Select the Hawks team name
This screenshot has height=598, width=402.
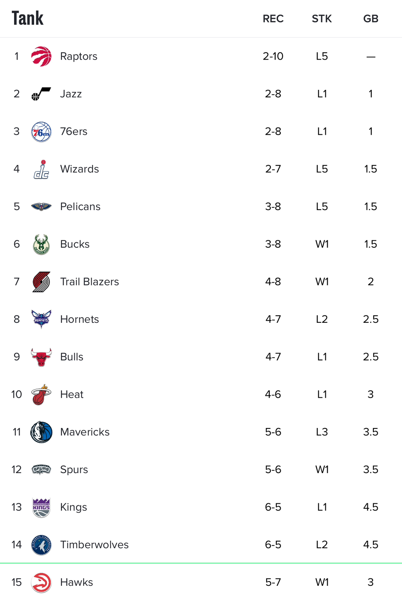pyautogui.click(x=77, y=582)
